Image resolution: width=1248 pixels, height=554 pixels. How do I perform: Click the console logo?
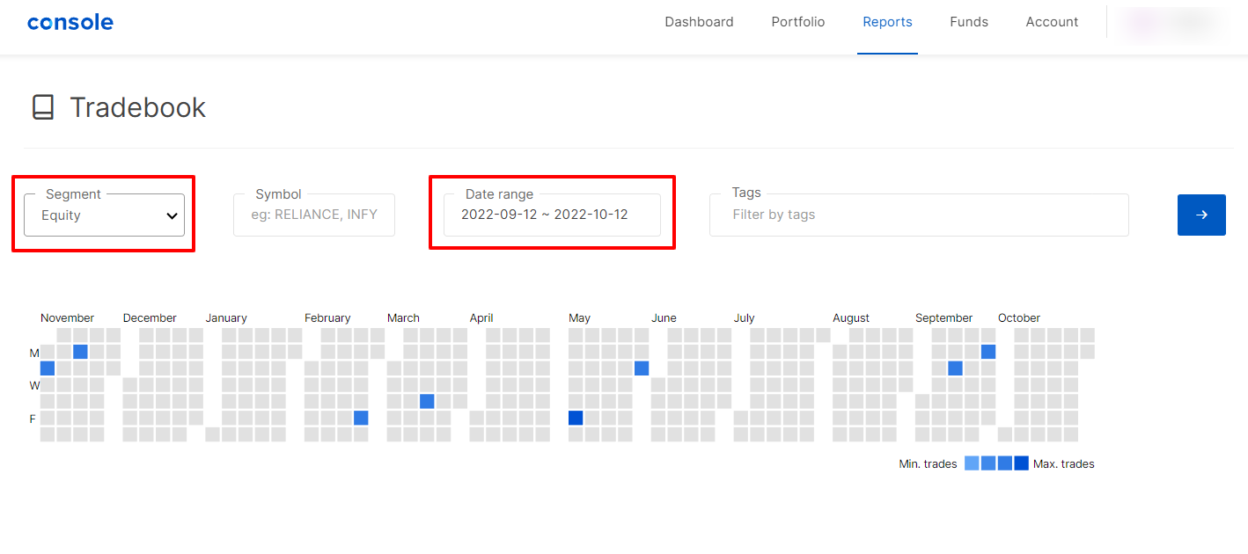click(70, 23)
